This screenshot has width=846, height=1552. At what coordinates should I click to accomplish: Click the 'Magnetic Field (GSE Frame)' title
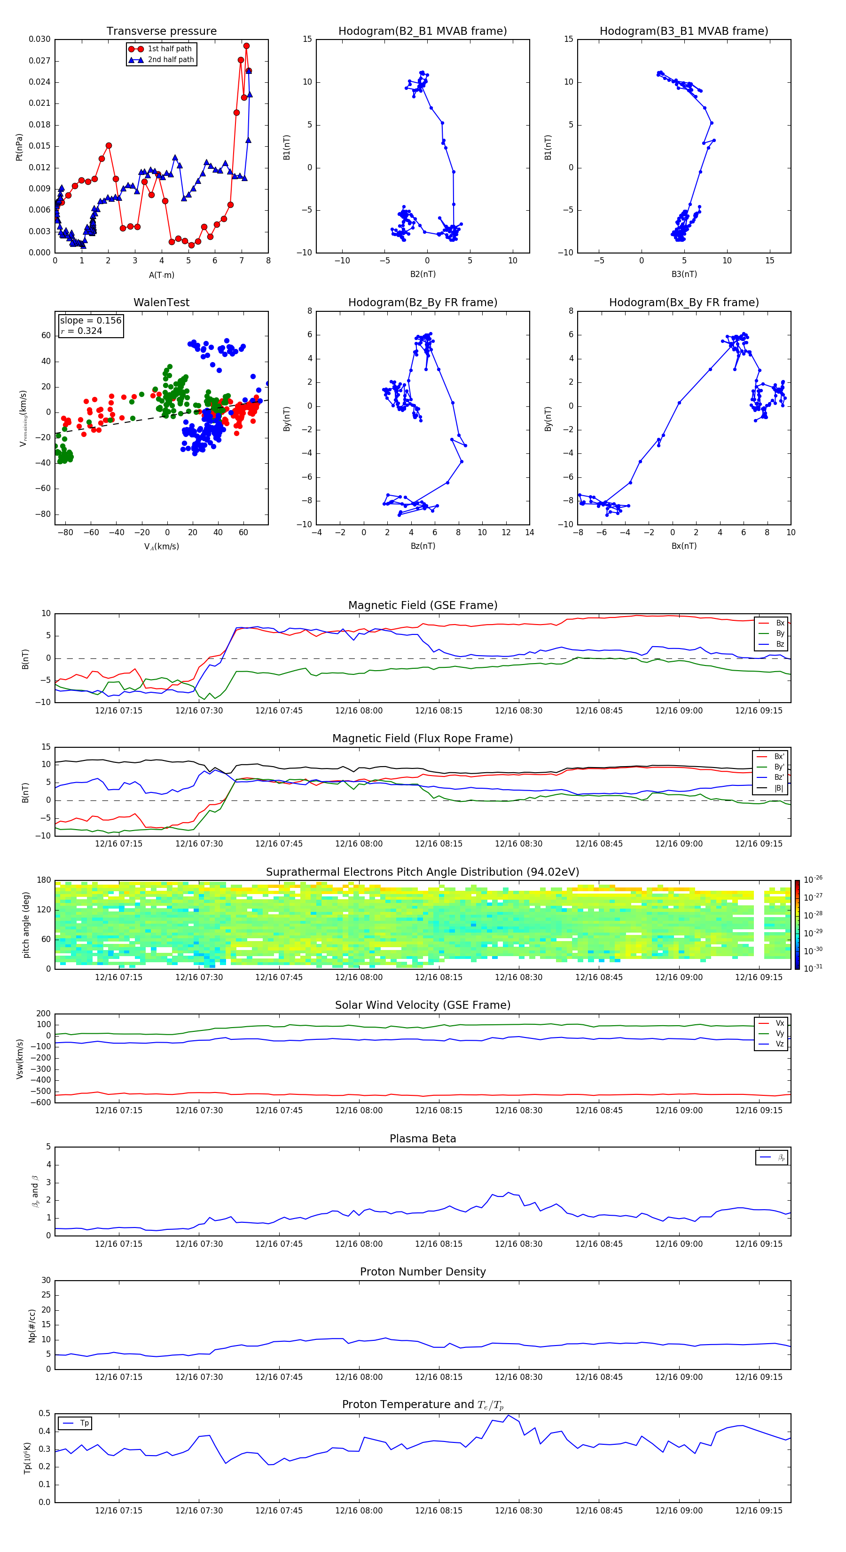pyautogui.click(x=423, y=605)
